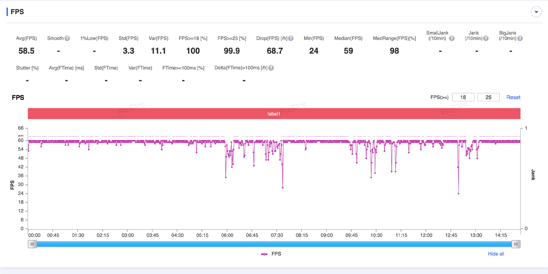Open help icon next to BigJank (/10min)
This screenshot has width=548, height=274.
[x=520, y=38]
